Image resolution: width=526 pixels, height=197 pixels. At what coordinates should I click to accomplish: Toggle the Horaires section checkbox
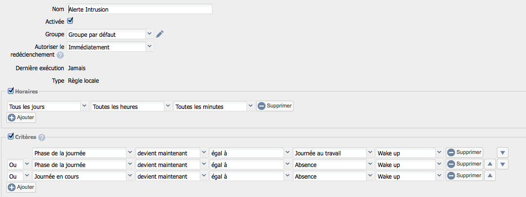tap(10, 91)
